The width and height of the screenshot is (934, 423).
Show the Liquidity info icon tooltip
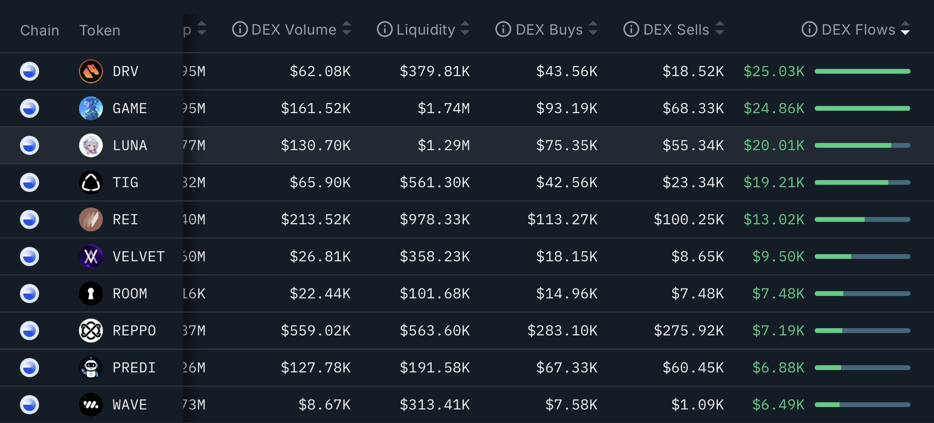tap(384, 30)
